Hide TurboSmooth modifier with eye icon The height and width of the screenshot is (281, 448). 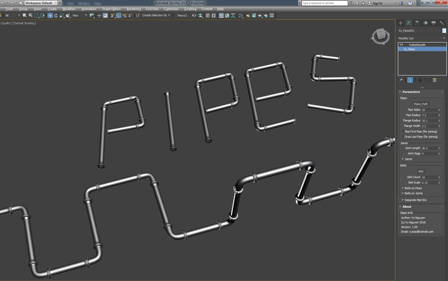coord(401,45)
